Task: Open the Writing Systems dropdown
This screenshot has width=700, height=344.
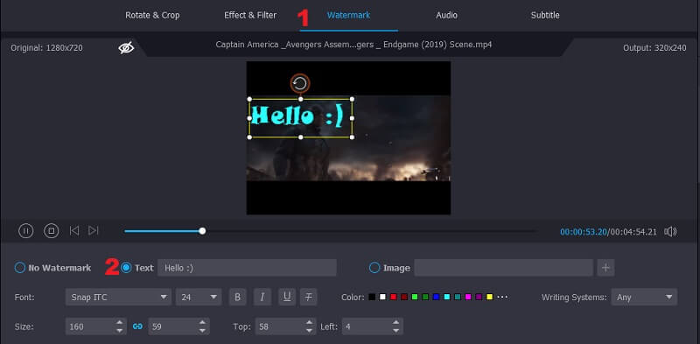Action: click(x=644, y=297)
